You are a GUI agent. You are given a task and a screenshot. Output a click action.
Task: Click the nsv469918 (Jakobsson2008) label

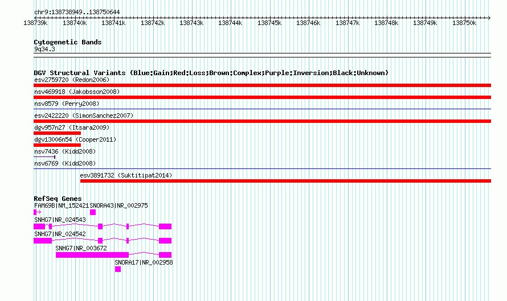[x=77, y=92]
